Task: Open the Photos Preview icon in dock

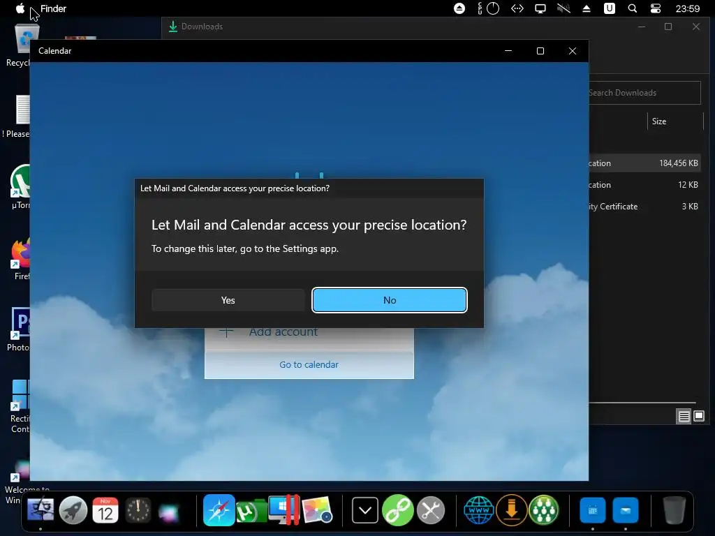Action: pyautogui.click(x=317, y=509)
